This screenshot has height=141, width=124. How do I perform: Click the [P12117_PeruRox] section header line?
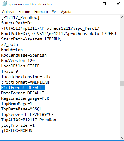pos(20,17)
